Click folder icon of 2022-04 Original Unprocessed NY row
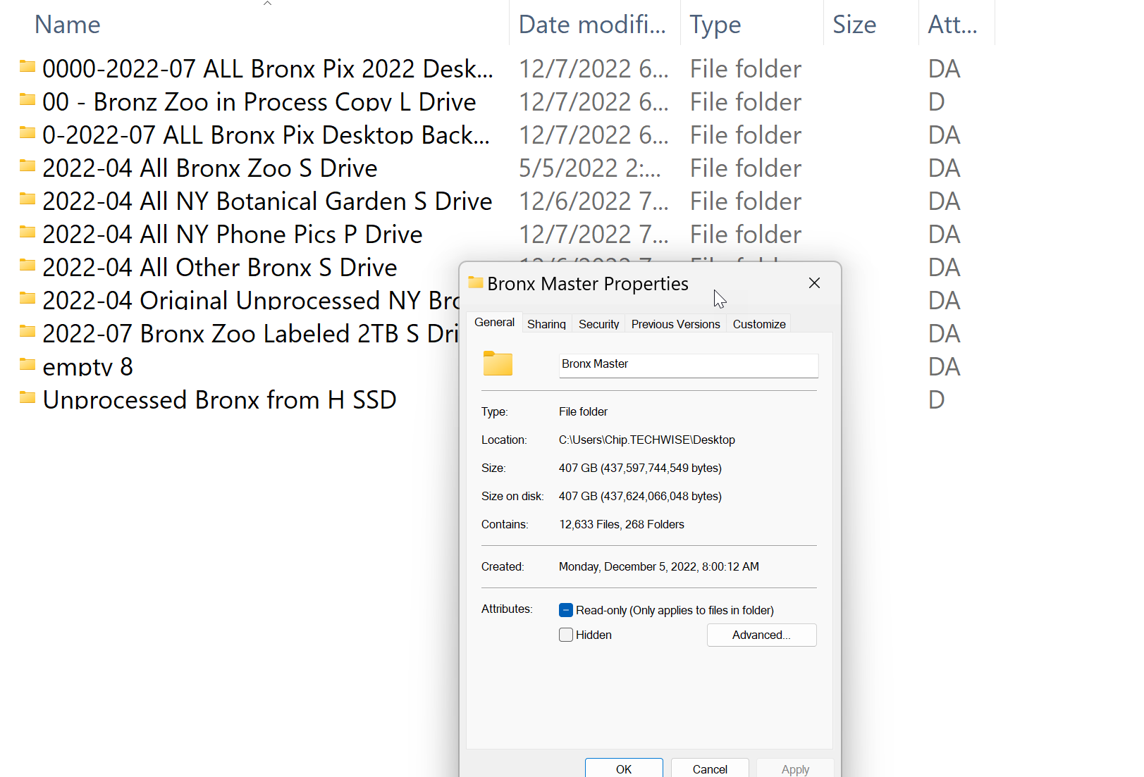The width and height of the screenshot is (1144, 777). pos(27,298)
